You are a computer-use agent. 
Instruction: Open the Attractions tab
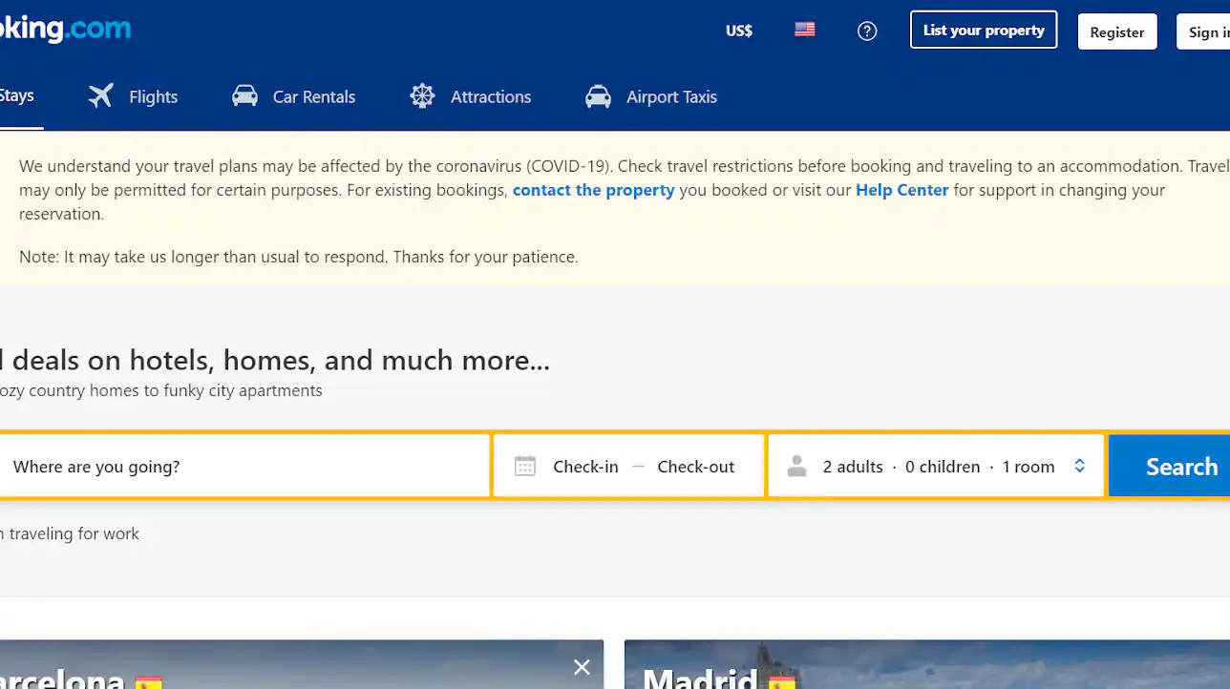[x=471, y=96]
